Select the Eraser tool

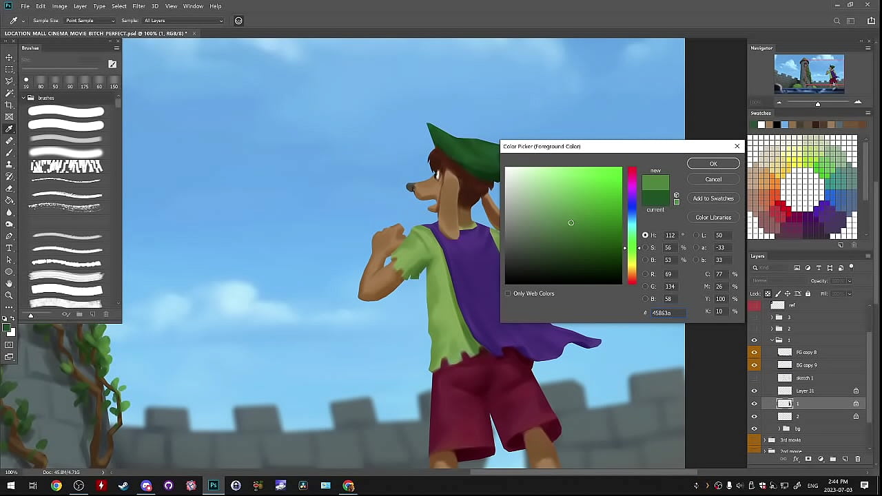(9, 188)
